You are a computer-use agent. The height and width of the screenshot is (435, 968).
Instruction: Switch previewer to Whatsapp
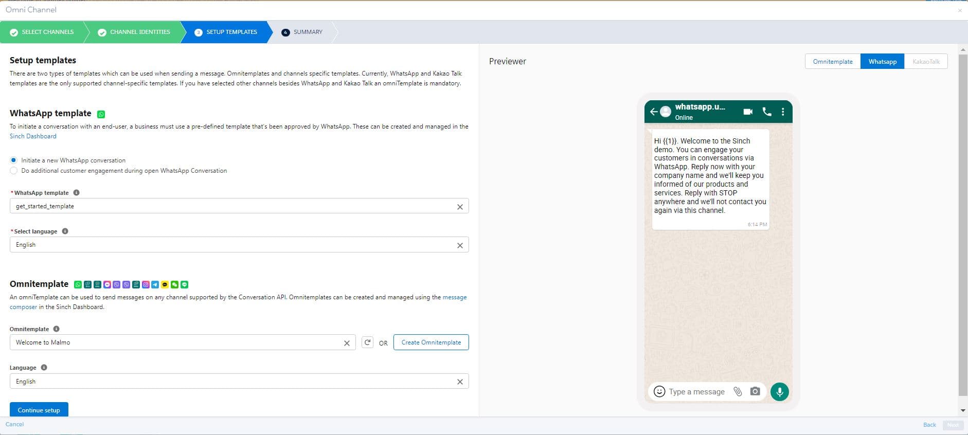[883, 62]
